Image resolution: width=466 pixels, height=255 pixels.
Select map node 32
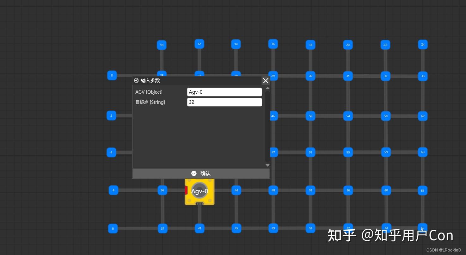(x=385, y=76)
